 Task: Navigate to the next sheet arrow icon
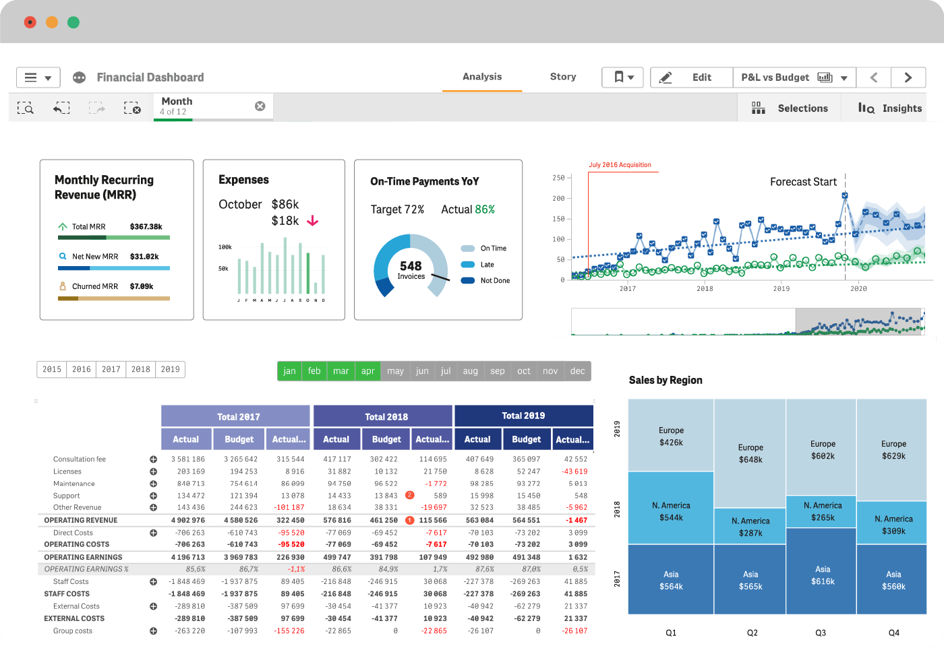(908, 77)
